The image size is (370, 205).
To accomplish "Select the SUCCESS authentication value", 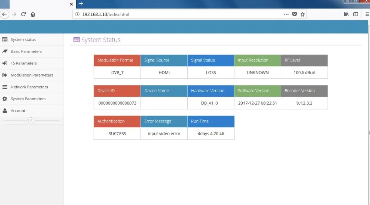I will [117, 134].
